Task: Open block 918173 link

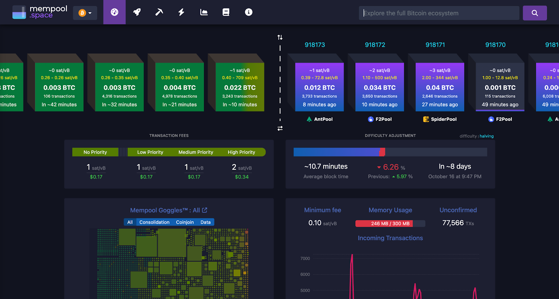Action: pos(314,45)
